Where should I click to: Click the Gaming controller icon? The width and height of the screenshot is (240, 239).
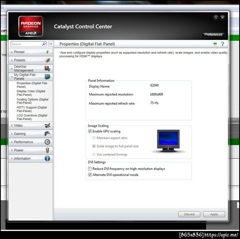[x=47, y=133]
